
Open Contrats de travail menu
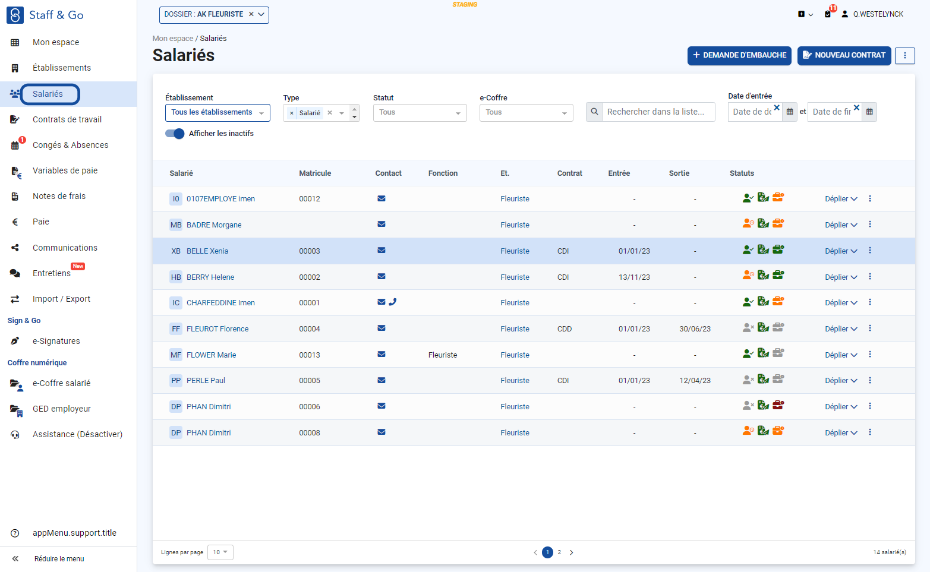click(x=67, y=119)
